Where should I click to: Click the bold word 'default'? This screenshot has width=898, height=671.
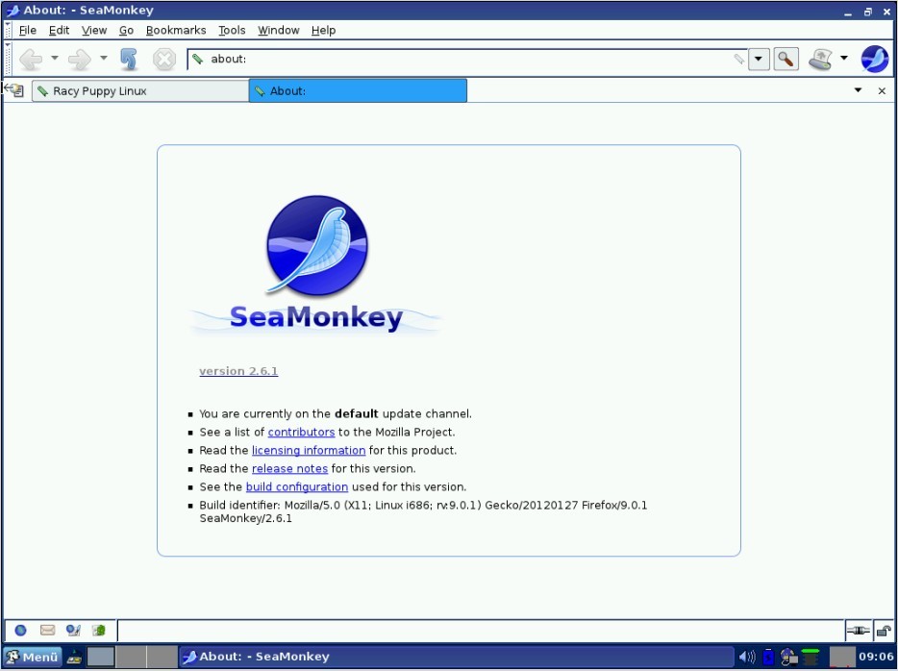pyautogui.click(x=357, y=414)
